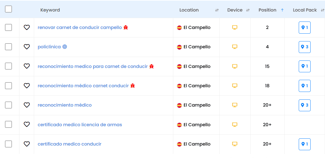The width and height of the screenshot is (325, 158).
Task: Favorite the 'policlinica' keyword with heart icon
Action: (x=27, y=47)
